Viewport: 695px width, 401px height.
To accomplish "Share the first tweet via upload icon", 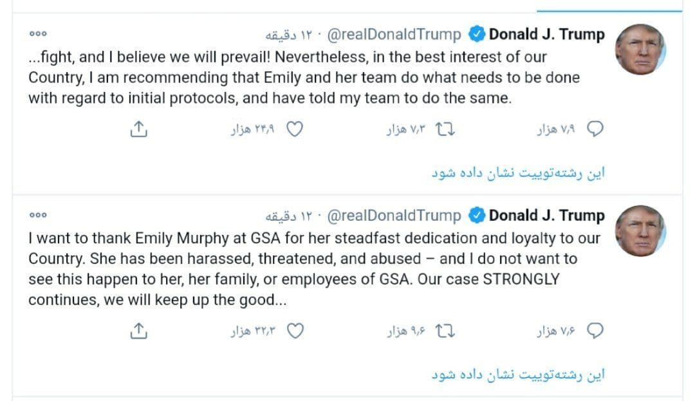I will tap(139, 129).
